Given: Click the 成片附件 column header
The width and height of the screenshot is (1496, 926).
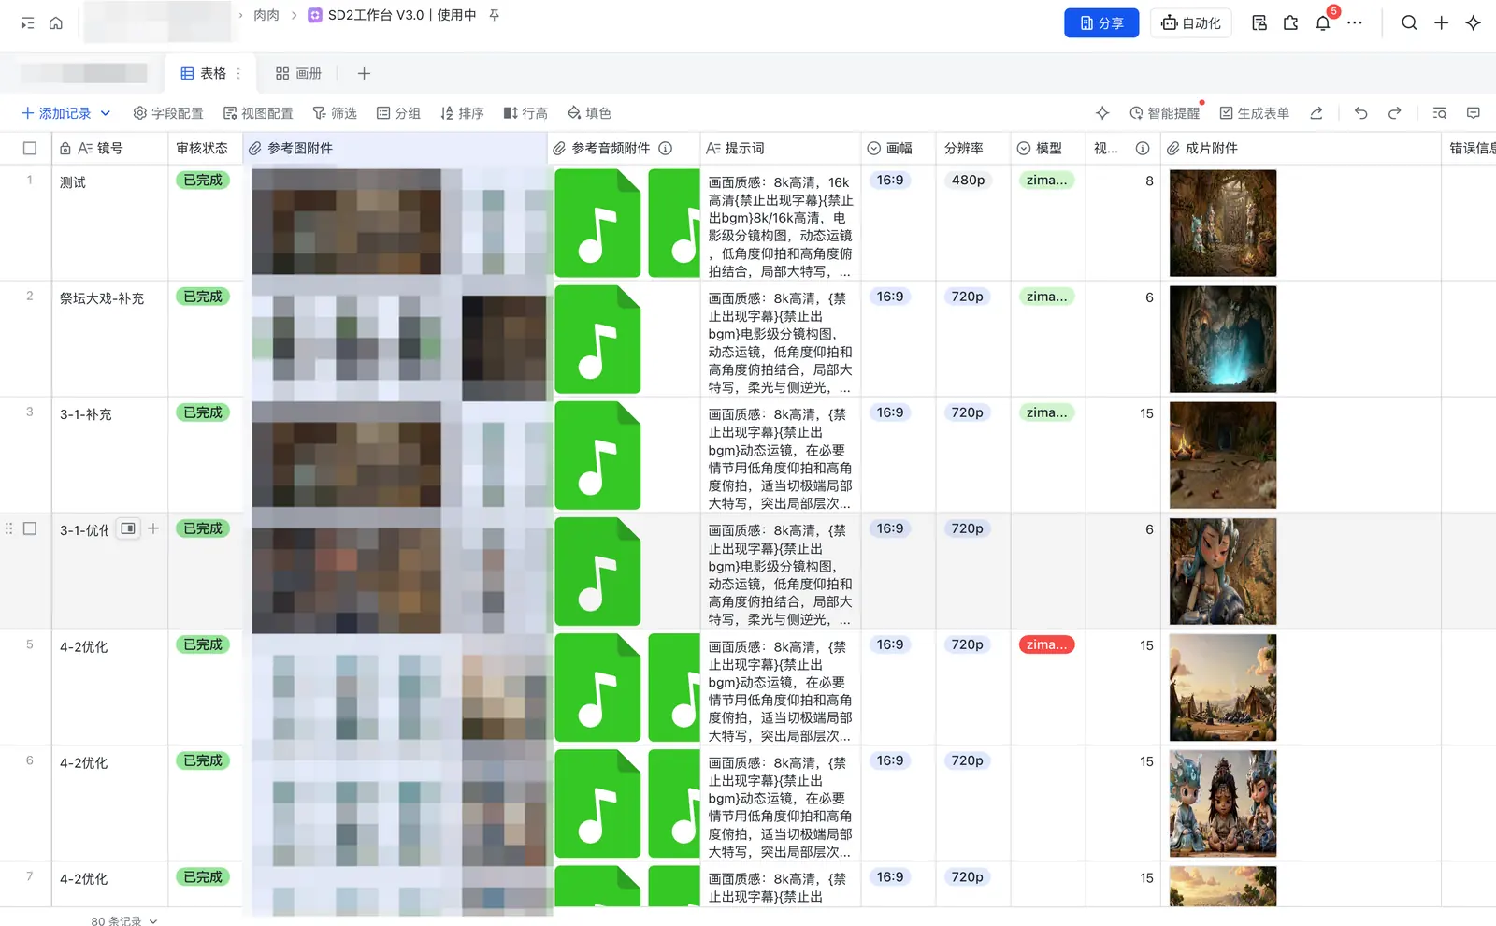Looking at the screenshot, I should [x=1300, y=148].
